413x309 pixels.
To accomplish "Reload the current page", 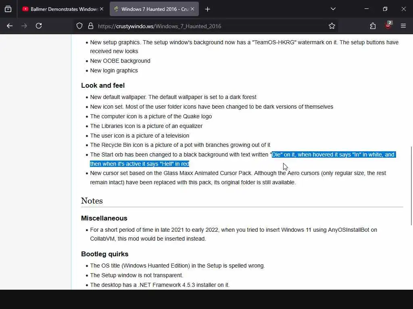I will pyautogui.click(x=39, y=26).
